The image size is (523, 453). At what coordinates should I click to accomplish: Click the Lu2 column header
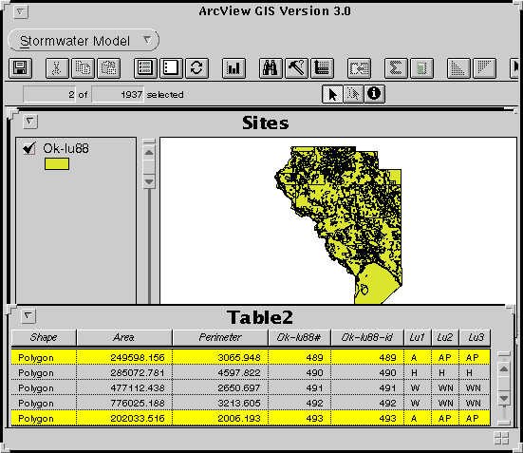click(445, 337)
